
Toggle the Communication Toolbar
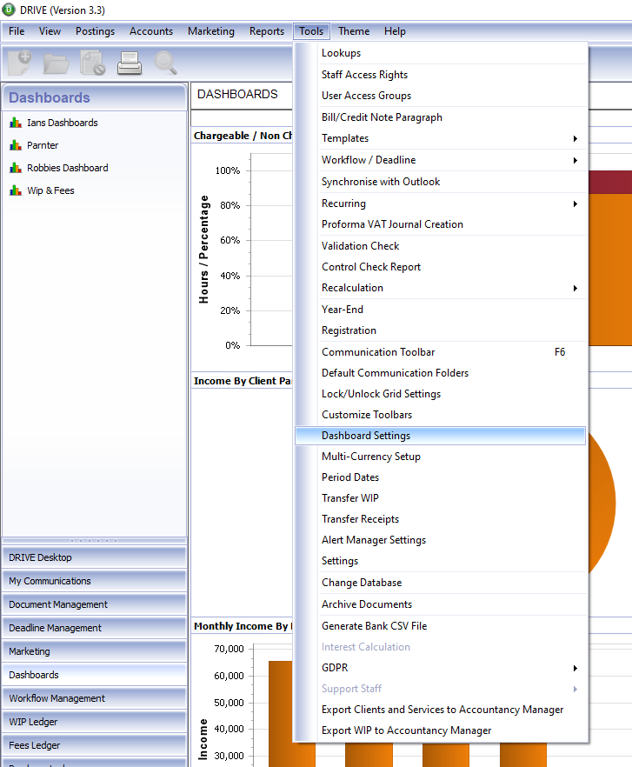point(440,352)
